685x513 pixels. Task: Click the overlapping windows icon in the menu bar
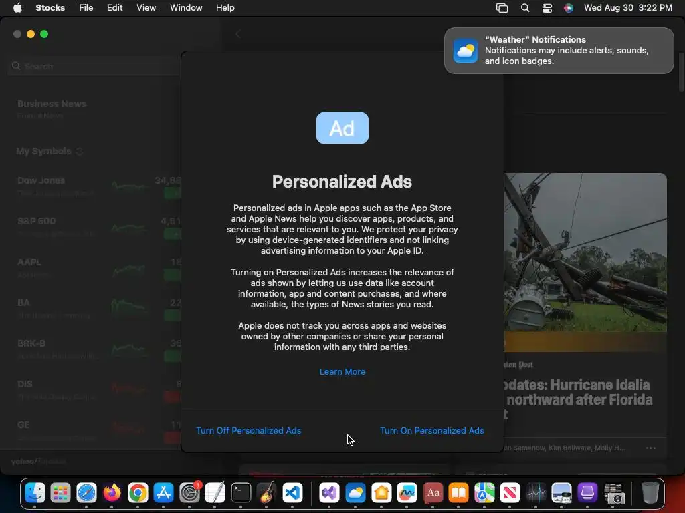click(x=502, y=8)
